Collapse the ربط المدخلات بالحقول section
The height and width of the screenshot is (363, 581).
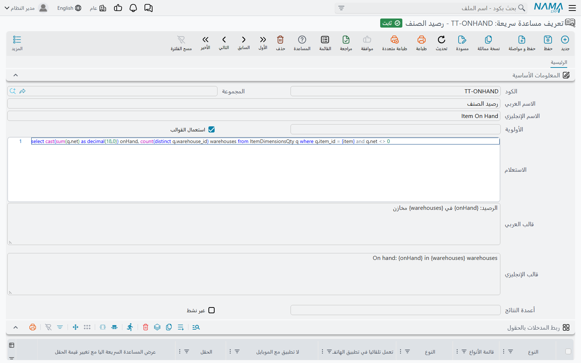[x=16, y=327]
